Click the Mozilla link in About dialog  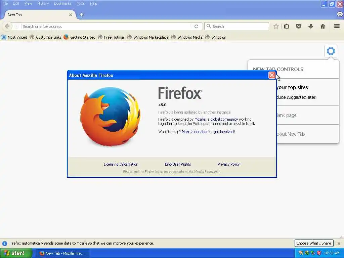click(x=200, y=119)
